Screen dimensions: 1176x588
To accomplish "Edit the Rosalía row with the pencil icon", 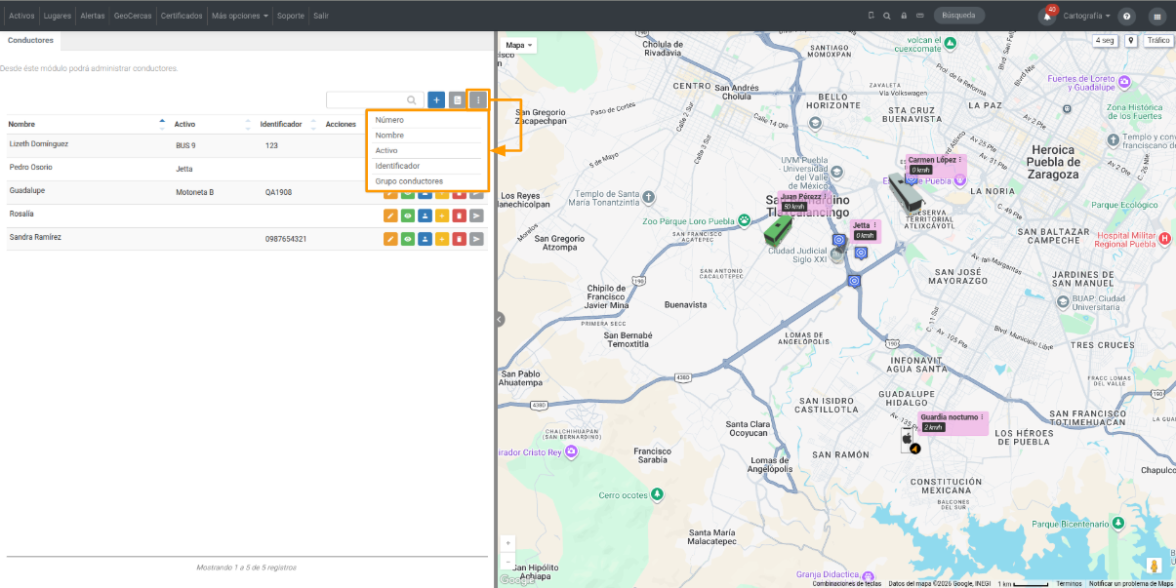I will (x=390, y=216).
